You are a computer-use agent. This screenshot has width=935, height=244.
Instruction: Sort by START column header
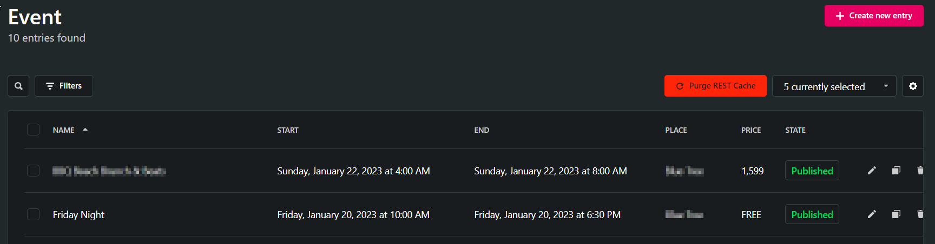point(288,130)
